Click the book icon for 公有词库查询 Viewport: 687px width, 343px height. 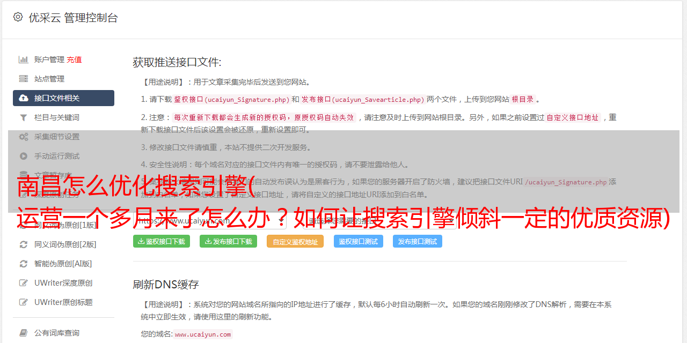tap(24, 333)
